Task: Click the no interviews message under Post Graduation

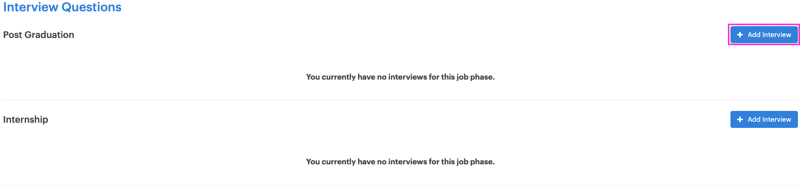Action: click(400, 77)
